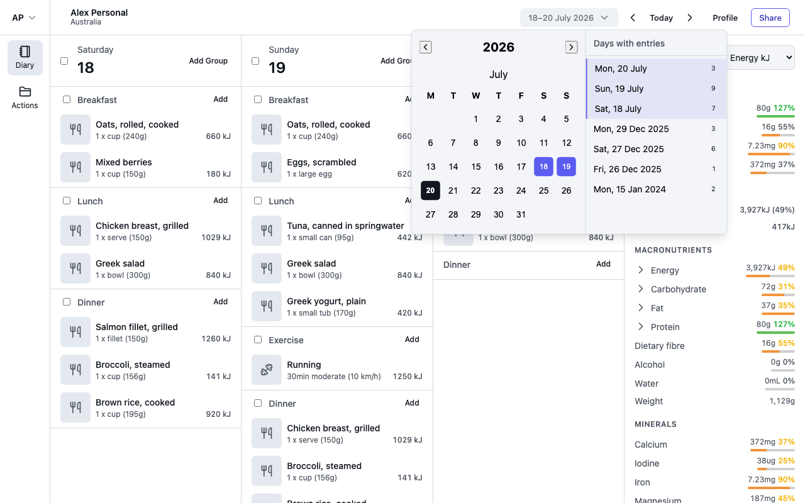805x503 pixels.
Task: Select 20 July in the calendar grid
Action: pos(430,191)
